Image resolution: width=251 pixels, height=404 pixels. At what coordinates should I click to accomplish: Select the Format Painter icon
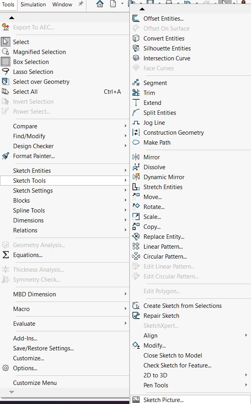point(6,156)
